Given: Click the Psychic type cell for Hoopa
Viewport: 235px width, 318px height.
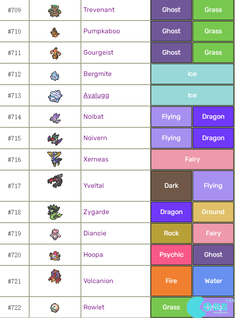Looking at the screenshot, I should click(x=171, y=254).
